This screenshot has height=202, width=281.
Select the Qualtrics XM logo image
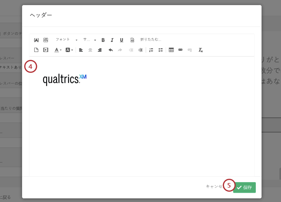coord(65,80)
